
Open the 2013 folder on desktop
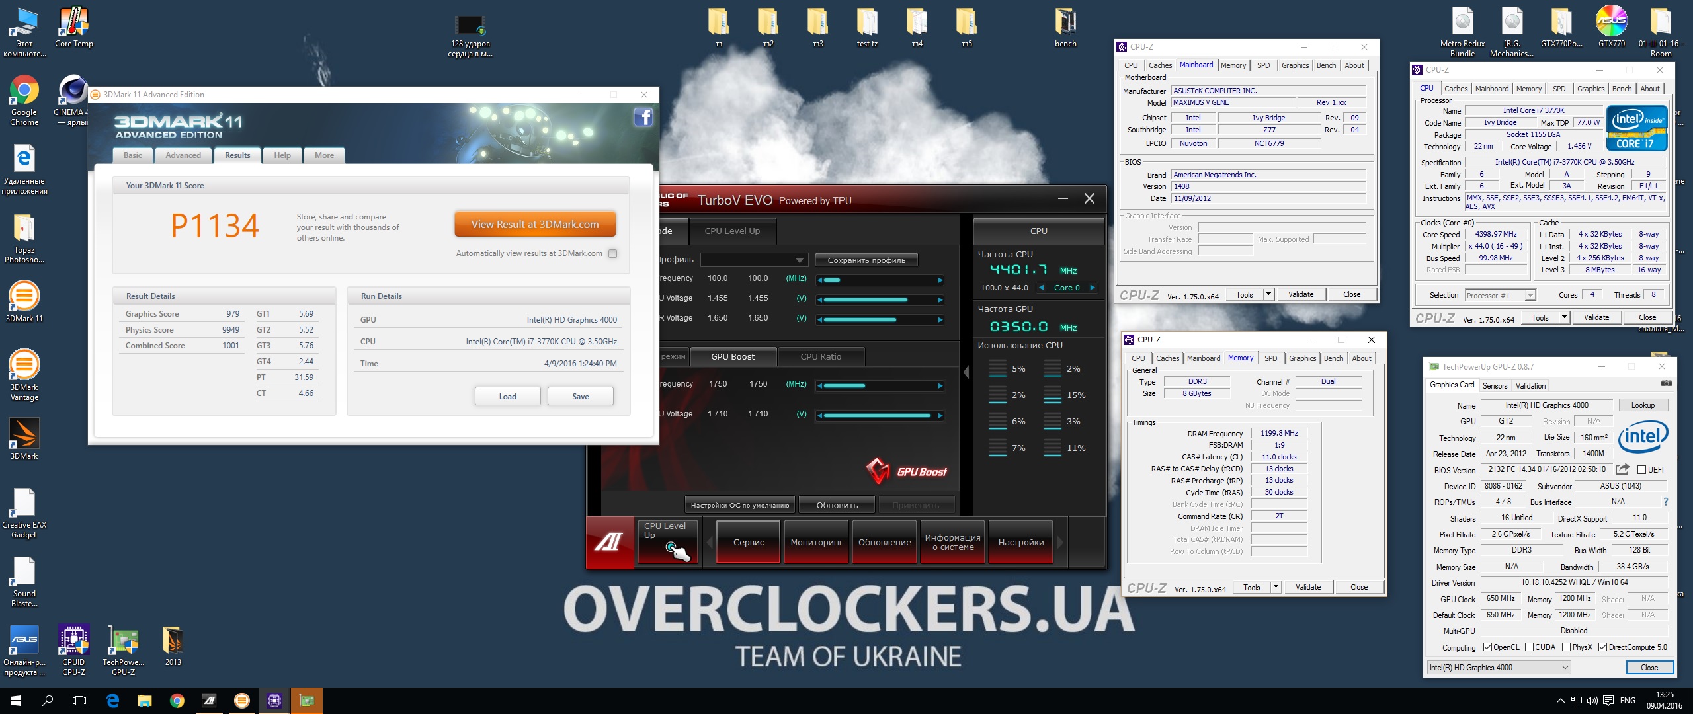(x=173, y=647)
